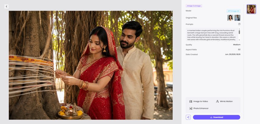This screenshot has width=260, height=124.
Task: Open Image to Video tool
Action: point(199,101)
